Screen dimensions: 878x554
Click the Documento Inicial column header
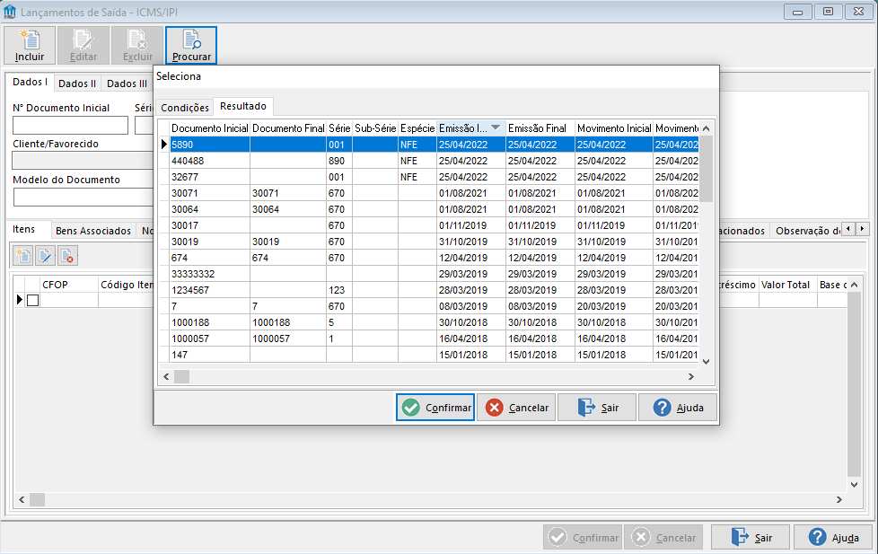tap(209, 128)
